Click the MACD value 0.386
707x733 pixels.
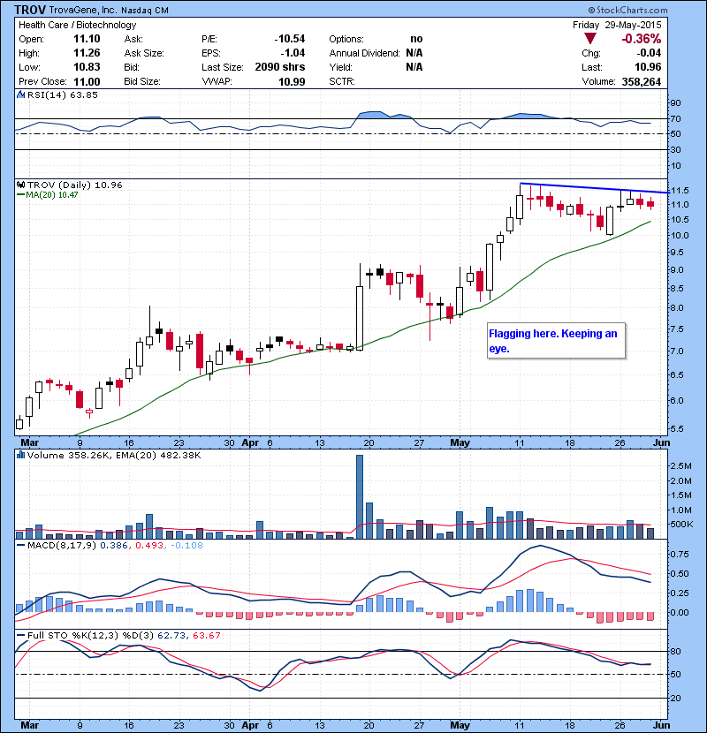coord(114,545)
